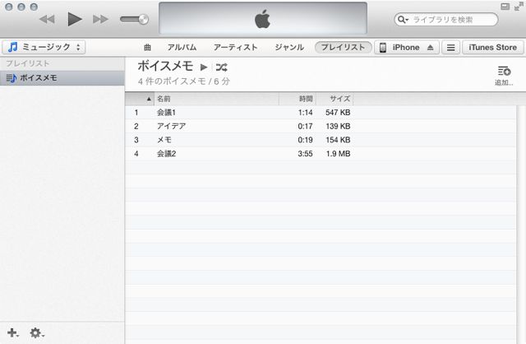Sort by the number column arrow

149,99
